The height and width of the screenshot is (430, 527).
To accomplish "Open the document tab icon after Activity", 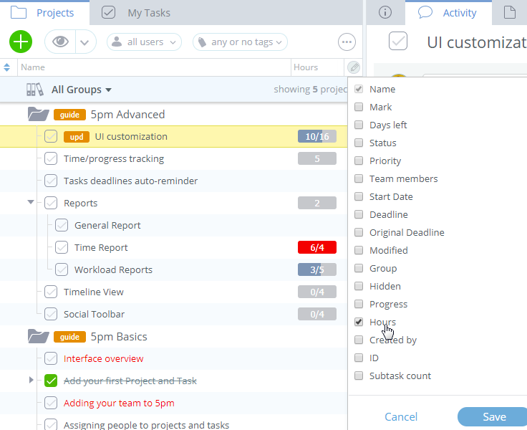I will point(510,12).
